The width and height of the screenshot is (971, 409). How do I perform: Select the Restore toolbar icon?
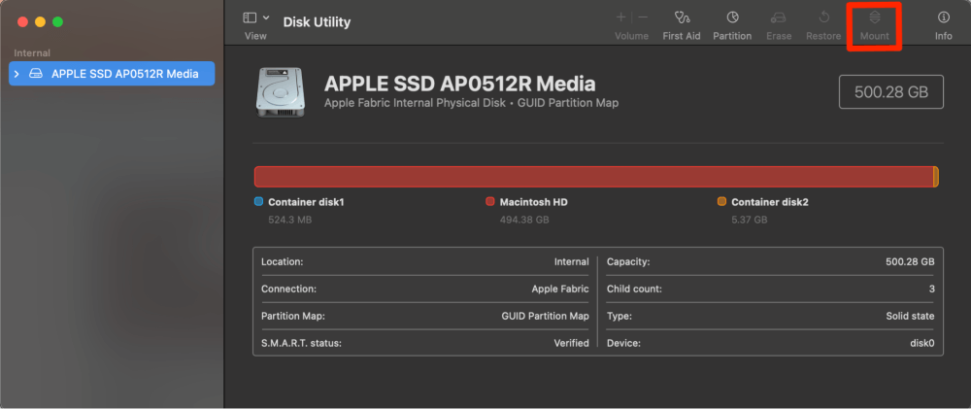tap(823, 17)
